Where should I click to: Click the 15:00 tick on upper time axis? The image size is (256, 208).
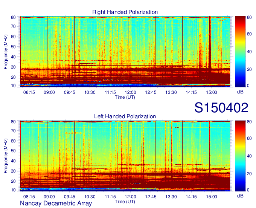[212, 92]
